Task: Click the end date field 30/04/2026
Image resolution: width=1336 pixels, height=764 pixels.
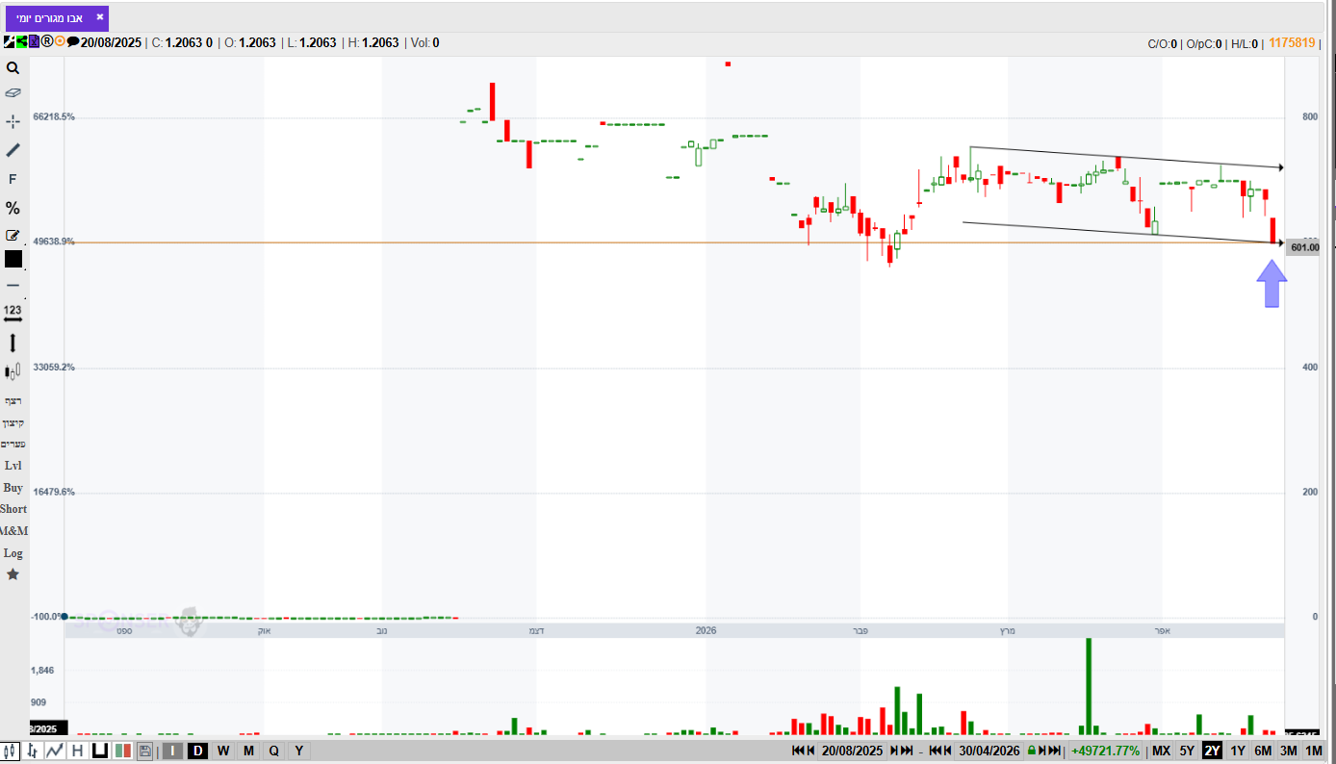Action: (x=989, y=751)
